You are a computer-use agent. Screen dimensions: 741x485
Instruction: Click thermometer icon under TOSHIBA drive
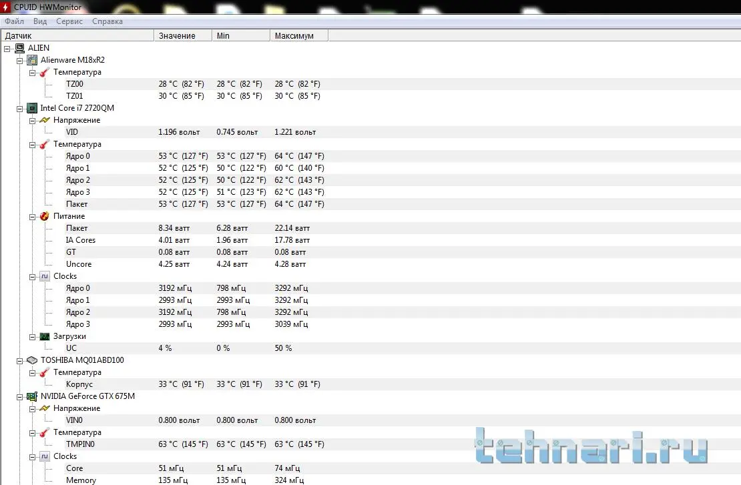click(x=45, y=372)
